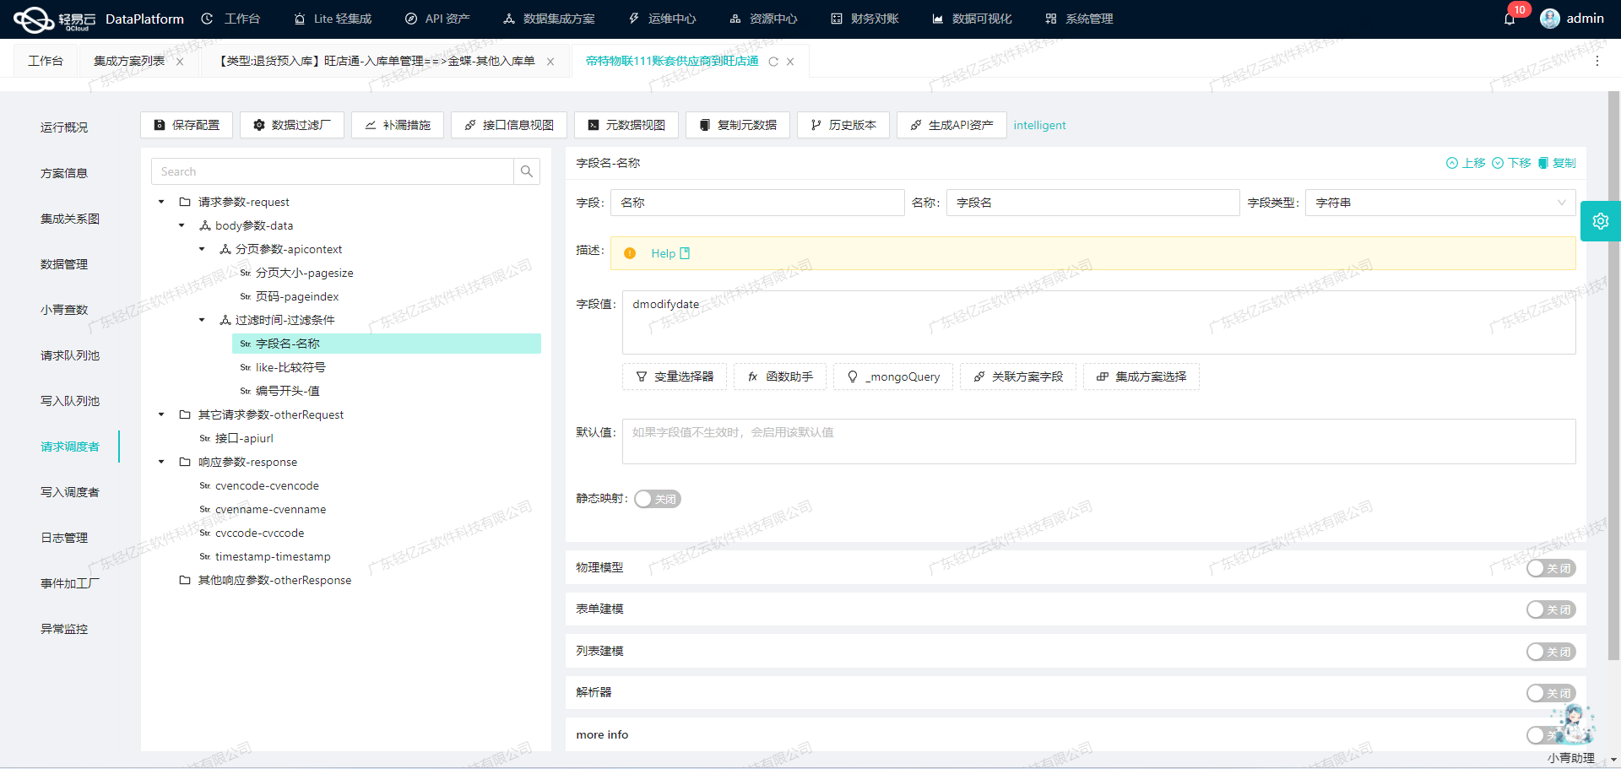Open the 接口信息视图 button
Viewport: 1621px width, 769px height.
tap(509, 125)
